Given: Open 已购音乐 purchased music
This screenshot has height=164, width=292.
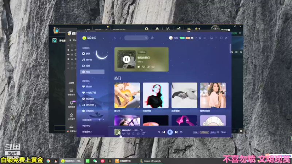Looking at the screenshot, I should pos(88,111).
